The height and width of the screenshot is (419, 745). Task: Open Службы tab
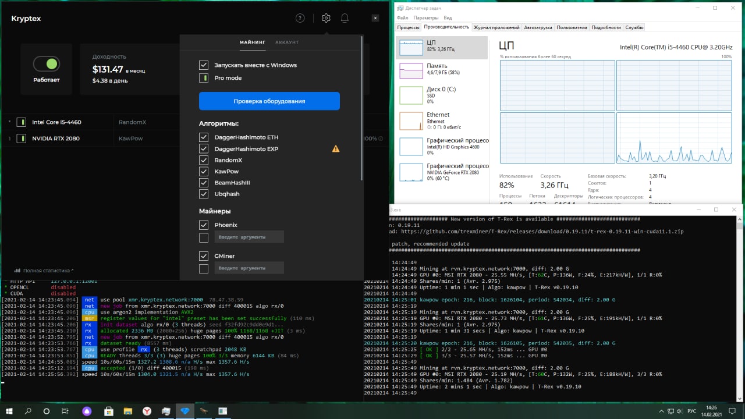click(634, 27)
